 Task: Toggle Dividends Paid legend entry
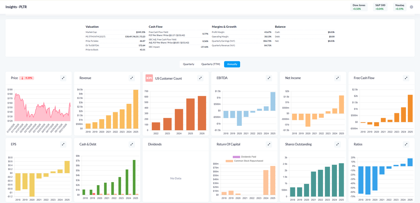tap(244, 157)
